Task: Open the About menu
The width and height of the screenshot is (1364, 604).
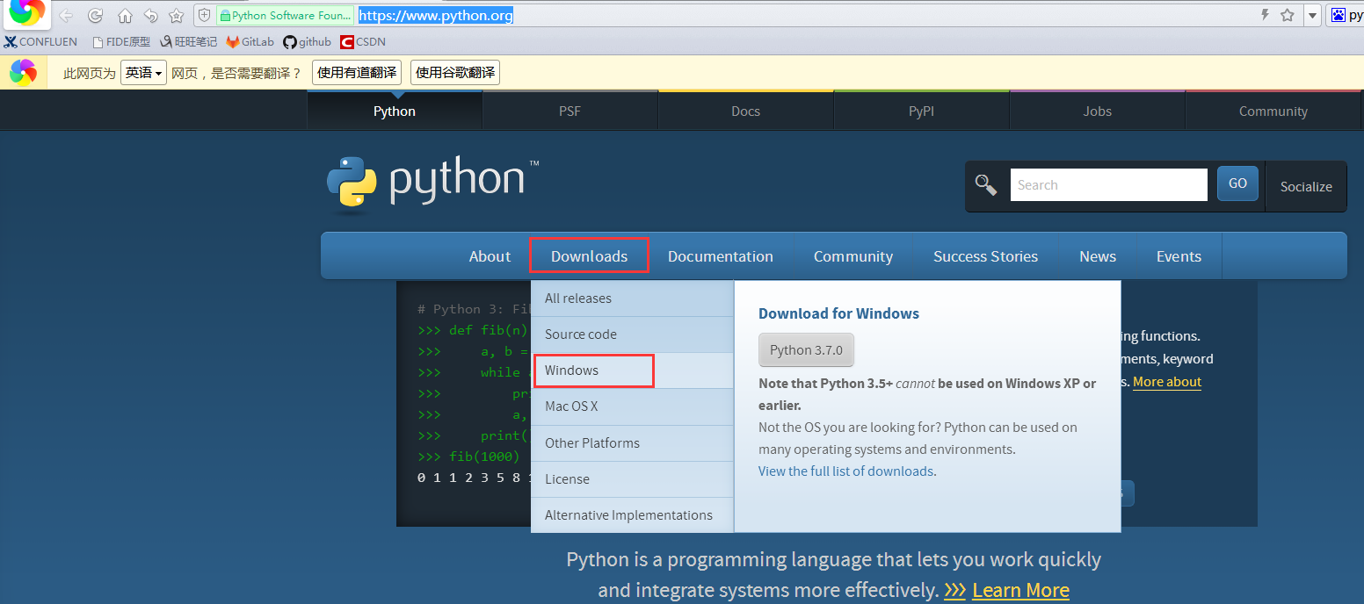Action: coord(490,256)
